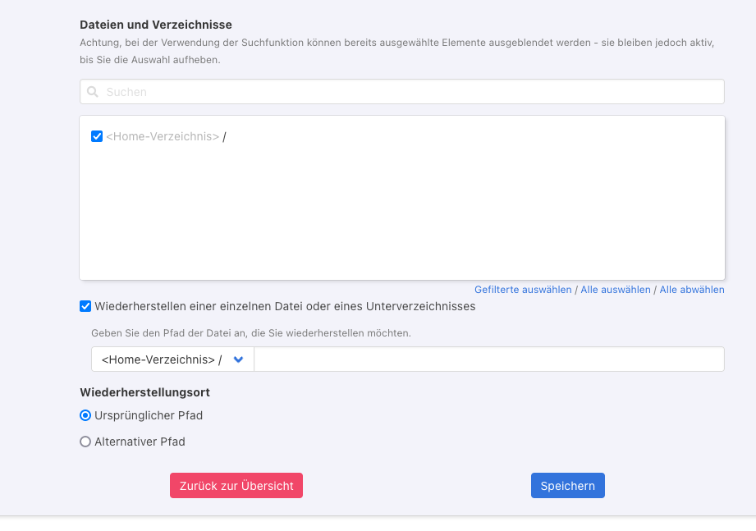Choose the Alternativer Pfad radio button

coord(85,442)
